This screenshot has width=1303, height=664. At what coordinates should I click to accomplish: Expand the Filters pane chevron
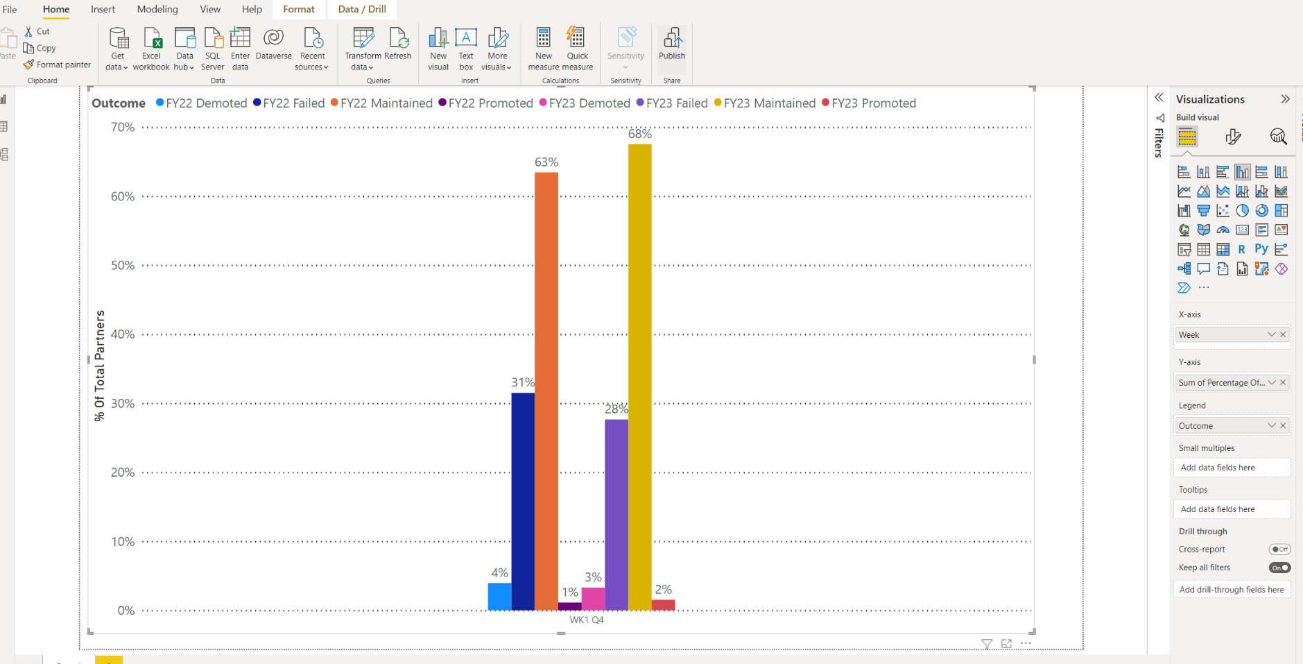point(1159,98)
